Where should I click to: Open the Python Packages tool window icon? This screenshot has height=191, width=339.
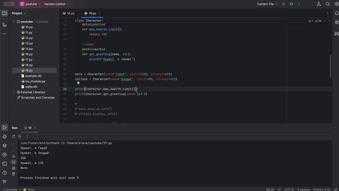5,145
